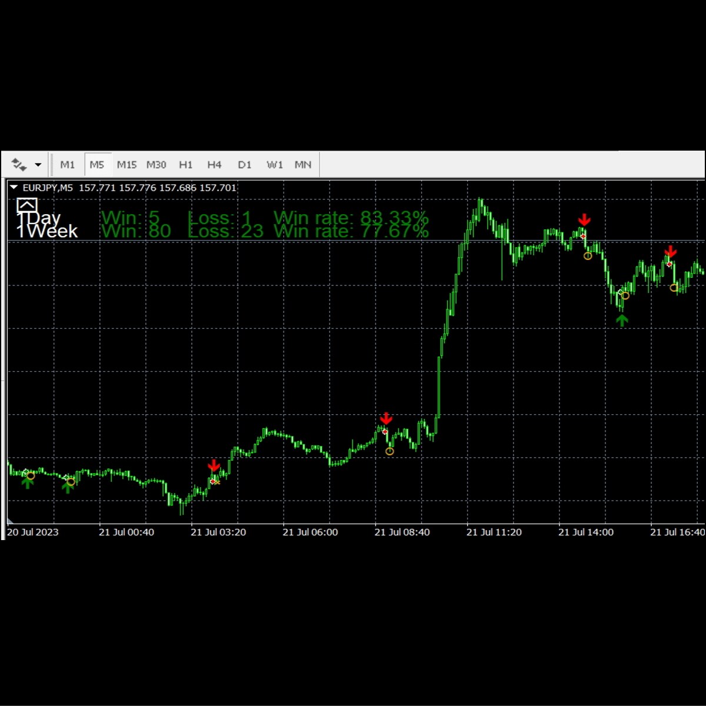The height and width of the screenshot is (706, 706).
Task: Click the chart periodicity icon in the toolbar
Action: [19, 165]
